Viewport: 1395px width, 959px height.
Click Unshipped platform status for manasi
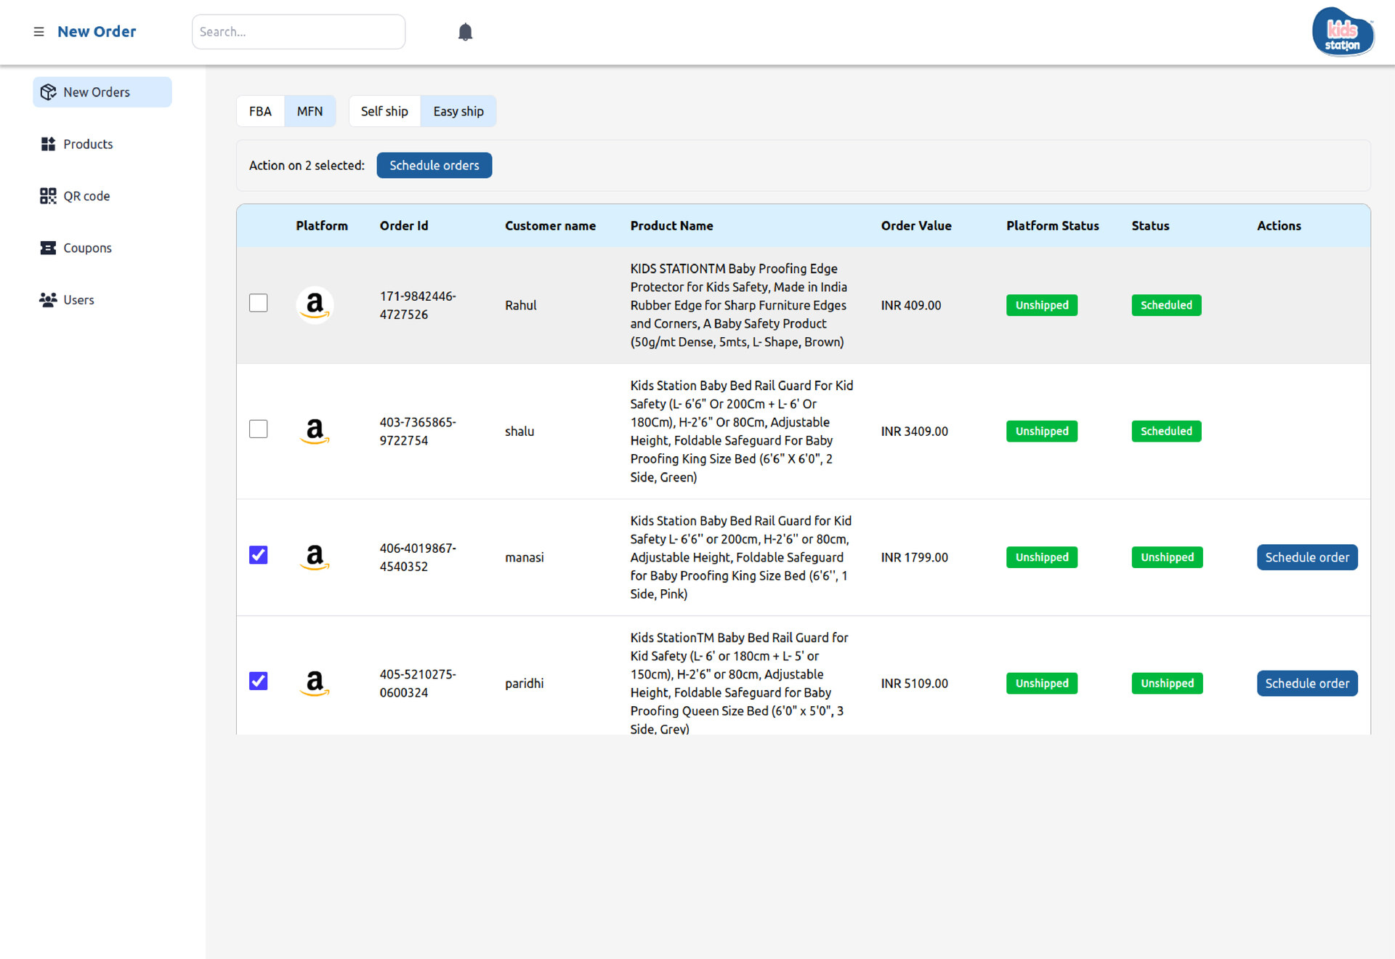1042,557
